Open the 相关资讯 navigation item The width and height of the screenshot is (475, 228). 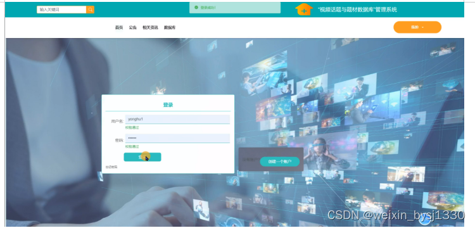click(x=150, y=28)
